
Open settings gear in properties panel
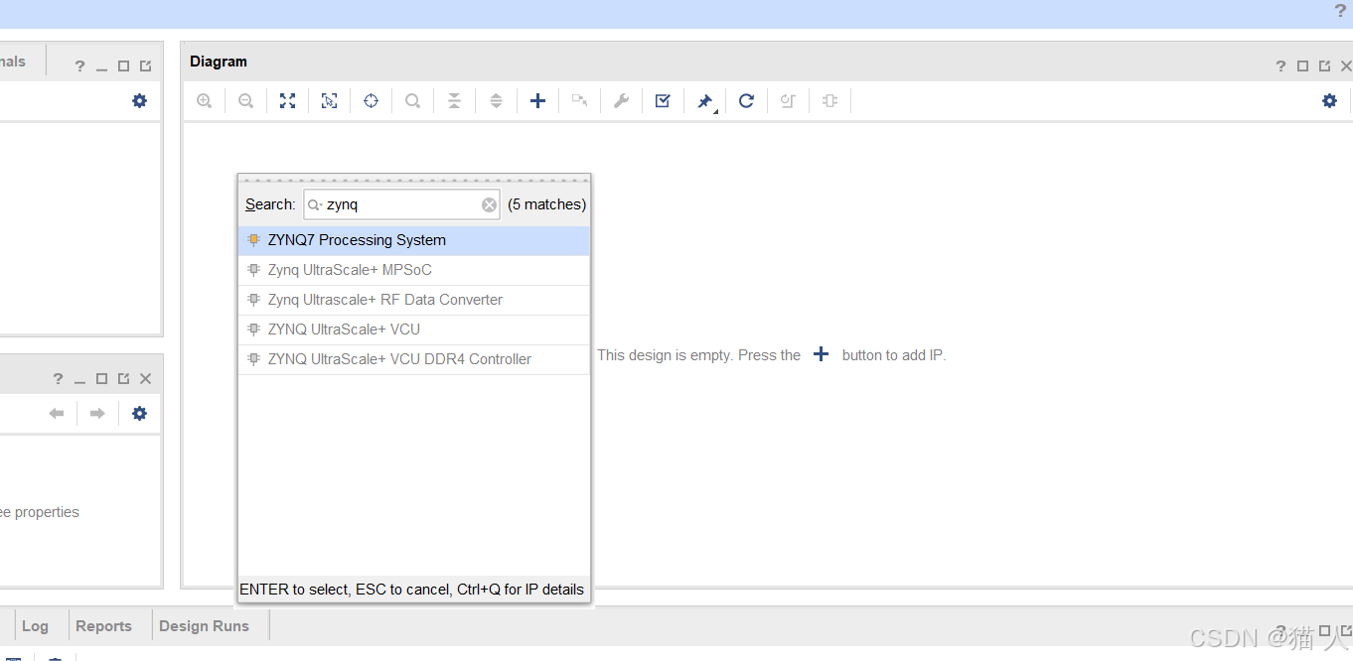(140, 413)
